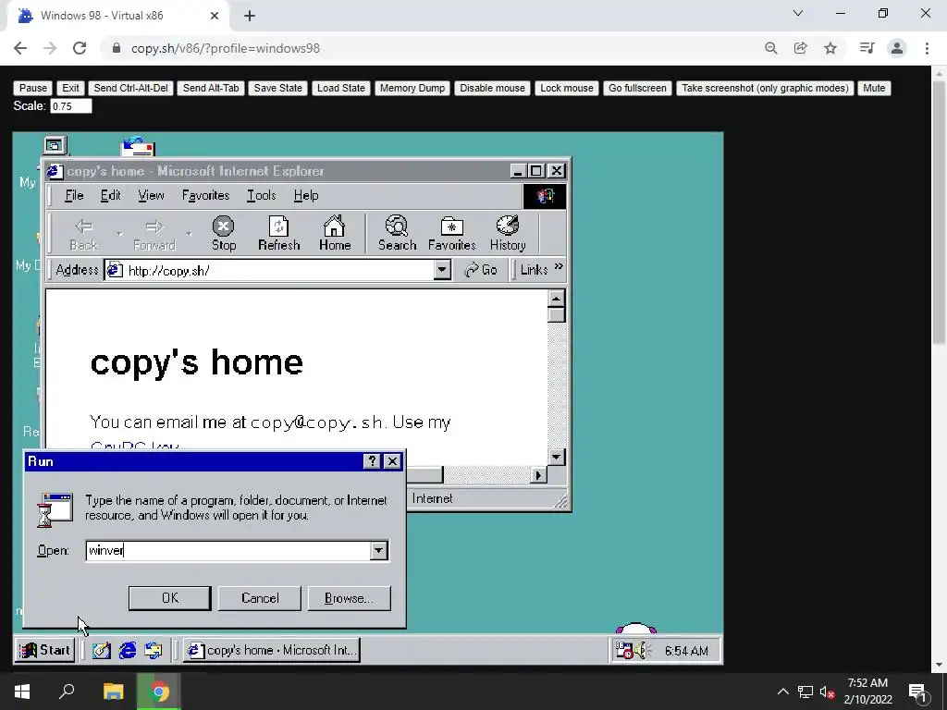Open a new Chrome tab
The width and height of the screenshot is (947, 710).
pos(250,17)
